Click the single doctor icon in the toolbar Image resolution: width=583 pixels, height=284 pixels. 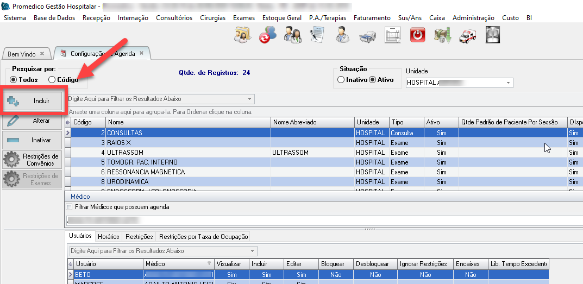pos(342,35)
